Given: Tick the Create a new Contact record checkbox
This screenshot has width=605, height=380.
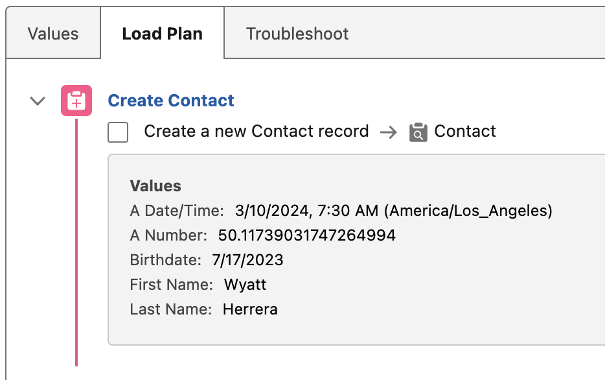Looking at the screenshot, I should click(x=118, y=132).
